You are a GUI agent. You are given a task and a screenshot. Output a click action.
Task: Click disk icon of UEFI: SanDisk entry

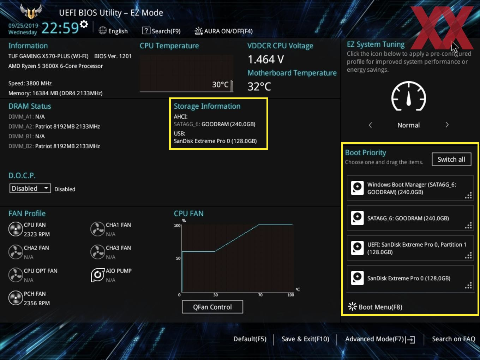[x=357, y=248]
